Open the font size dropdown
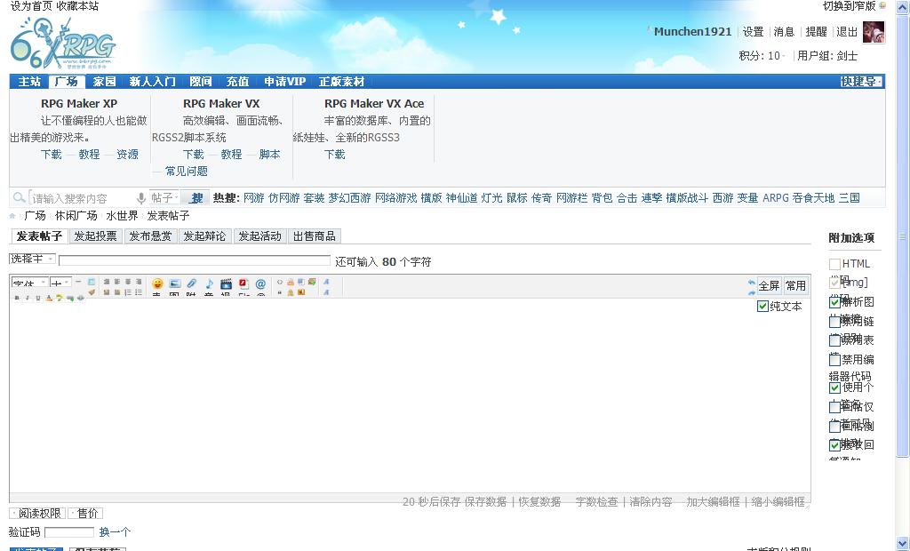This screenshot has height=551, width=910. coord(61,283)
